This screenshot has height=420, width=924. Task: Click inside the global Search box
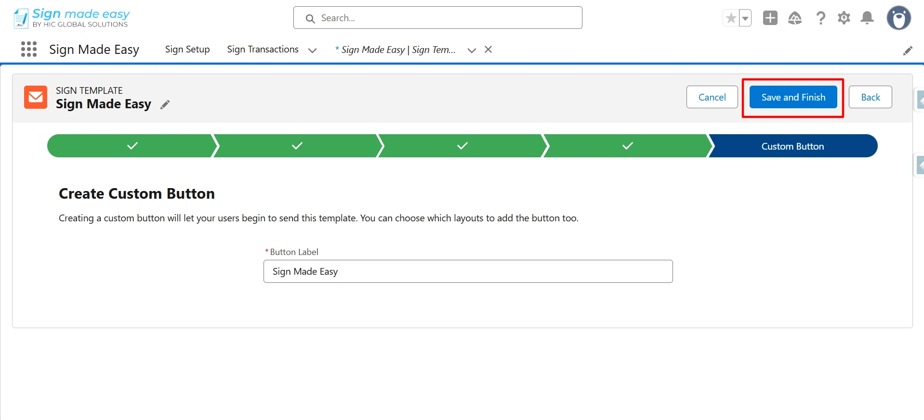[x=437, y=18]
